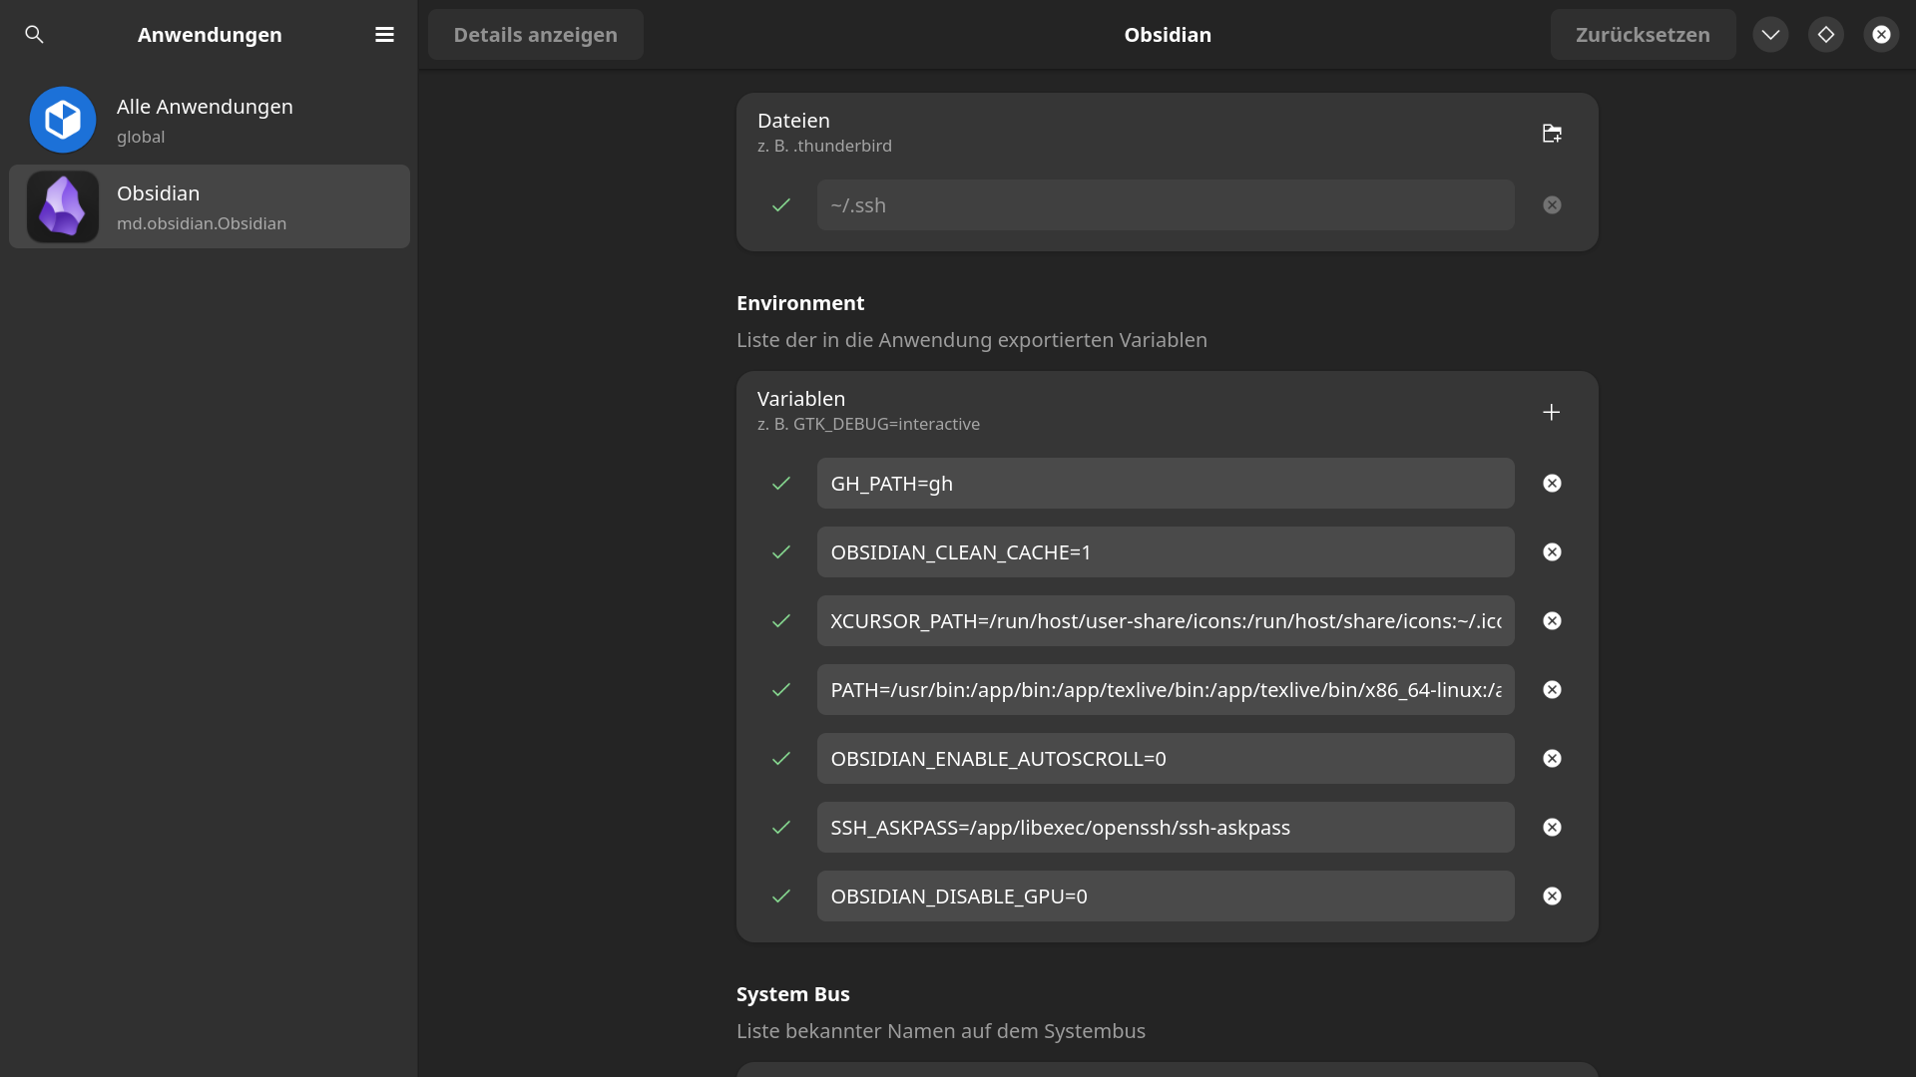Click the search icon in sidebar header
Image resolution: width=1916 pixels, height=1077 pixels.
coord(34,35)
